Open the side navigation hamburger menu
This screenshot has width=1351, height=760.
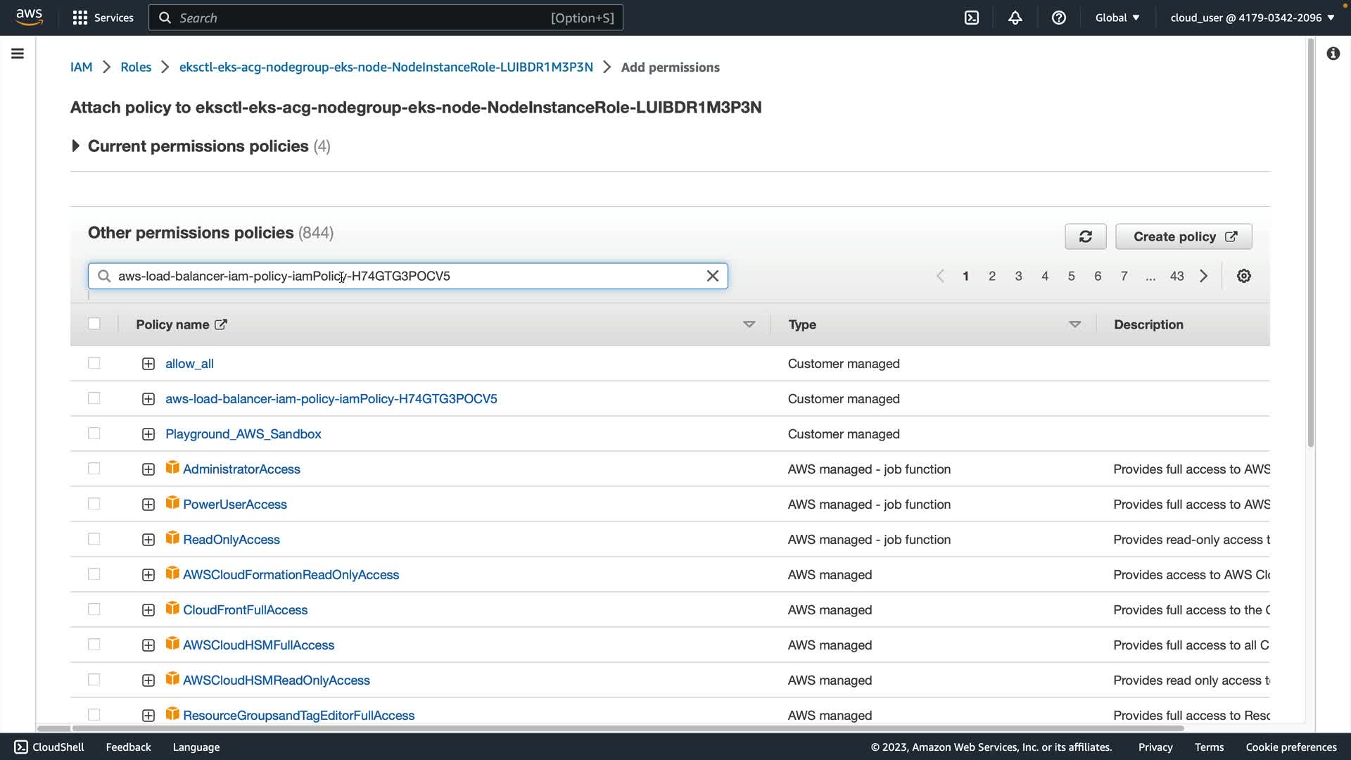(18, 53)
